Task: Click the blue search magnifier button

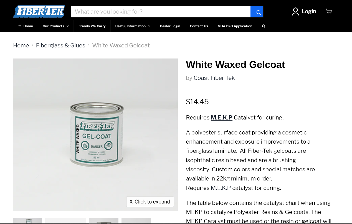Action: pyautogui.click(x=257, y=12)
